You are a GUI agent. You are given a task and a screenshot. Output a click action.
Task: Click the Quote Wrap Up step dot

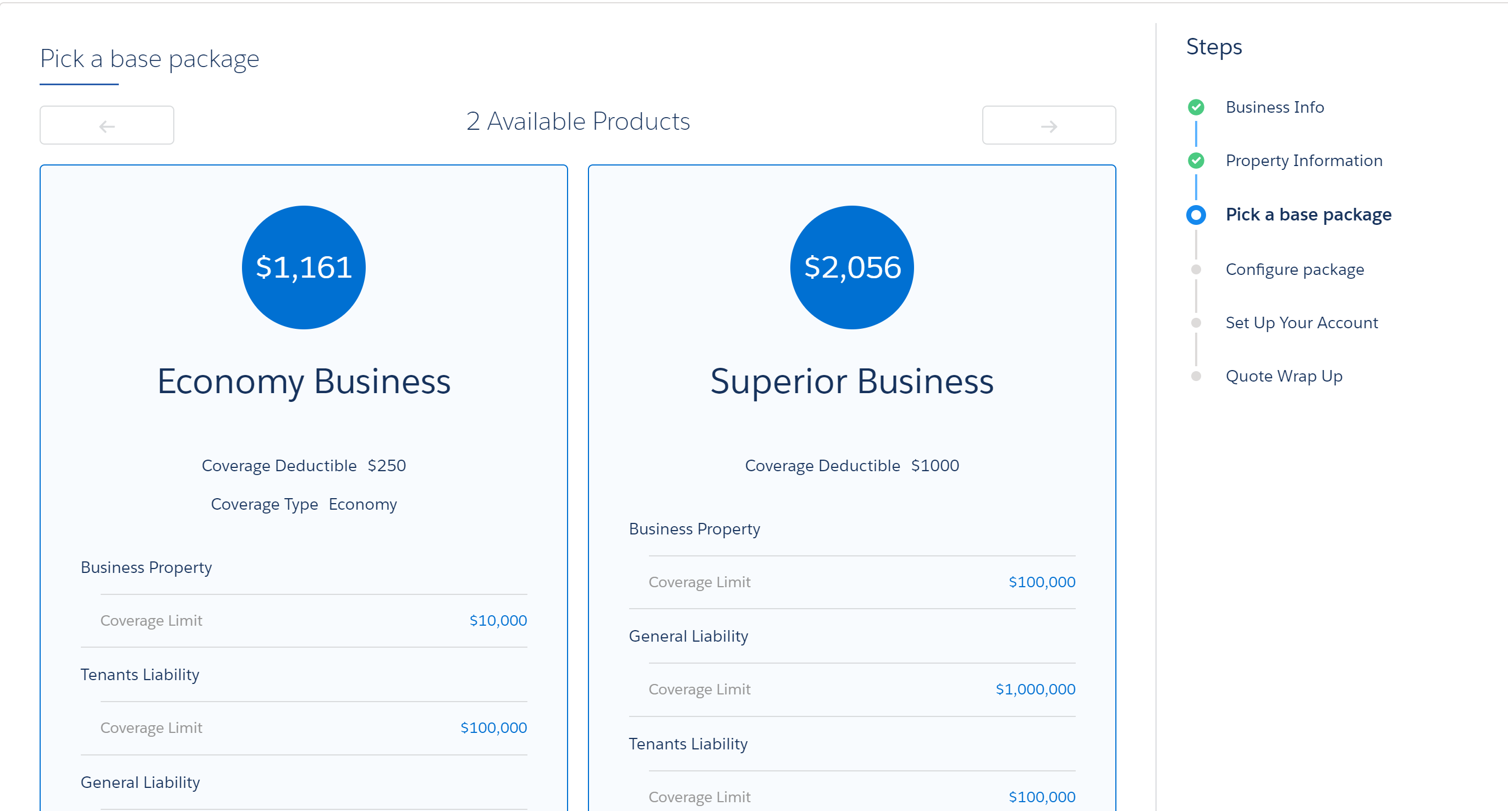1196,376
